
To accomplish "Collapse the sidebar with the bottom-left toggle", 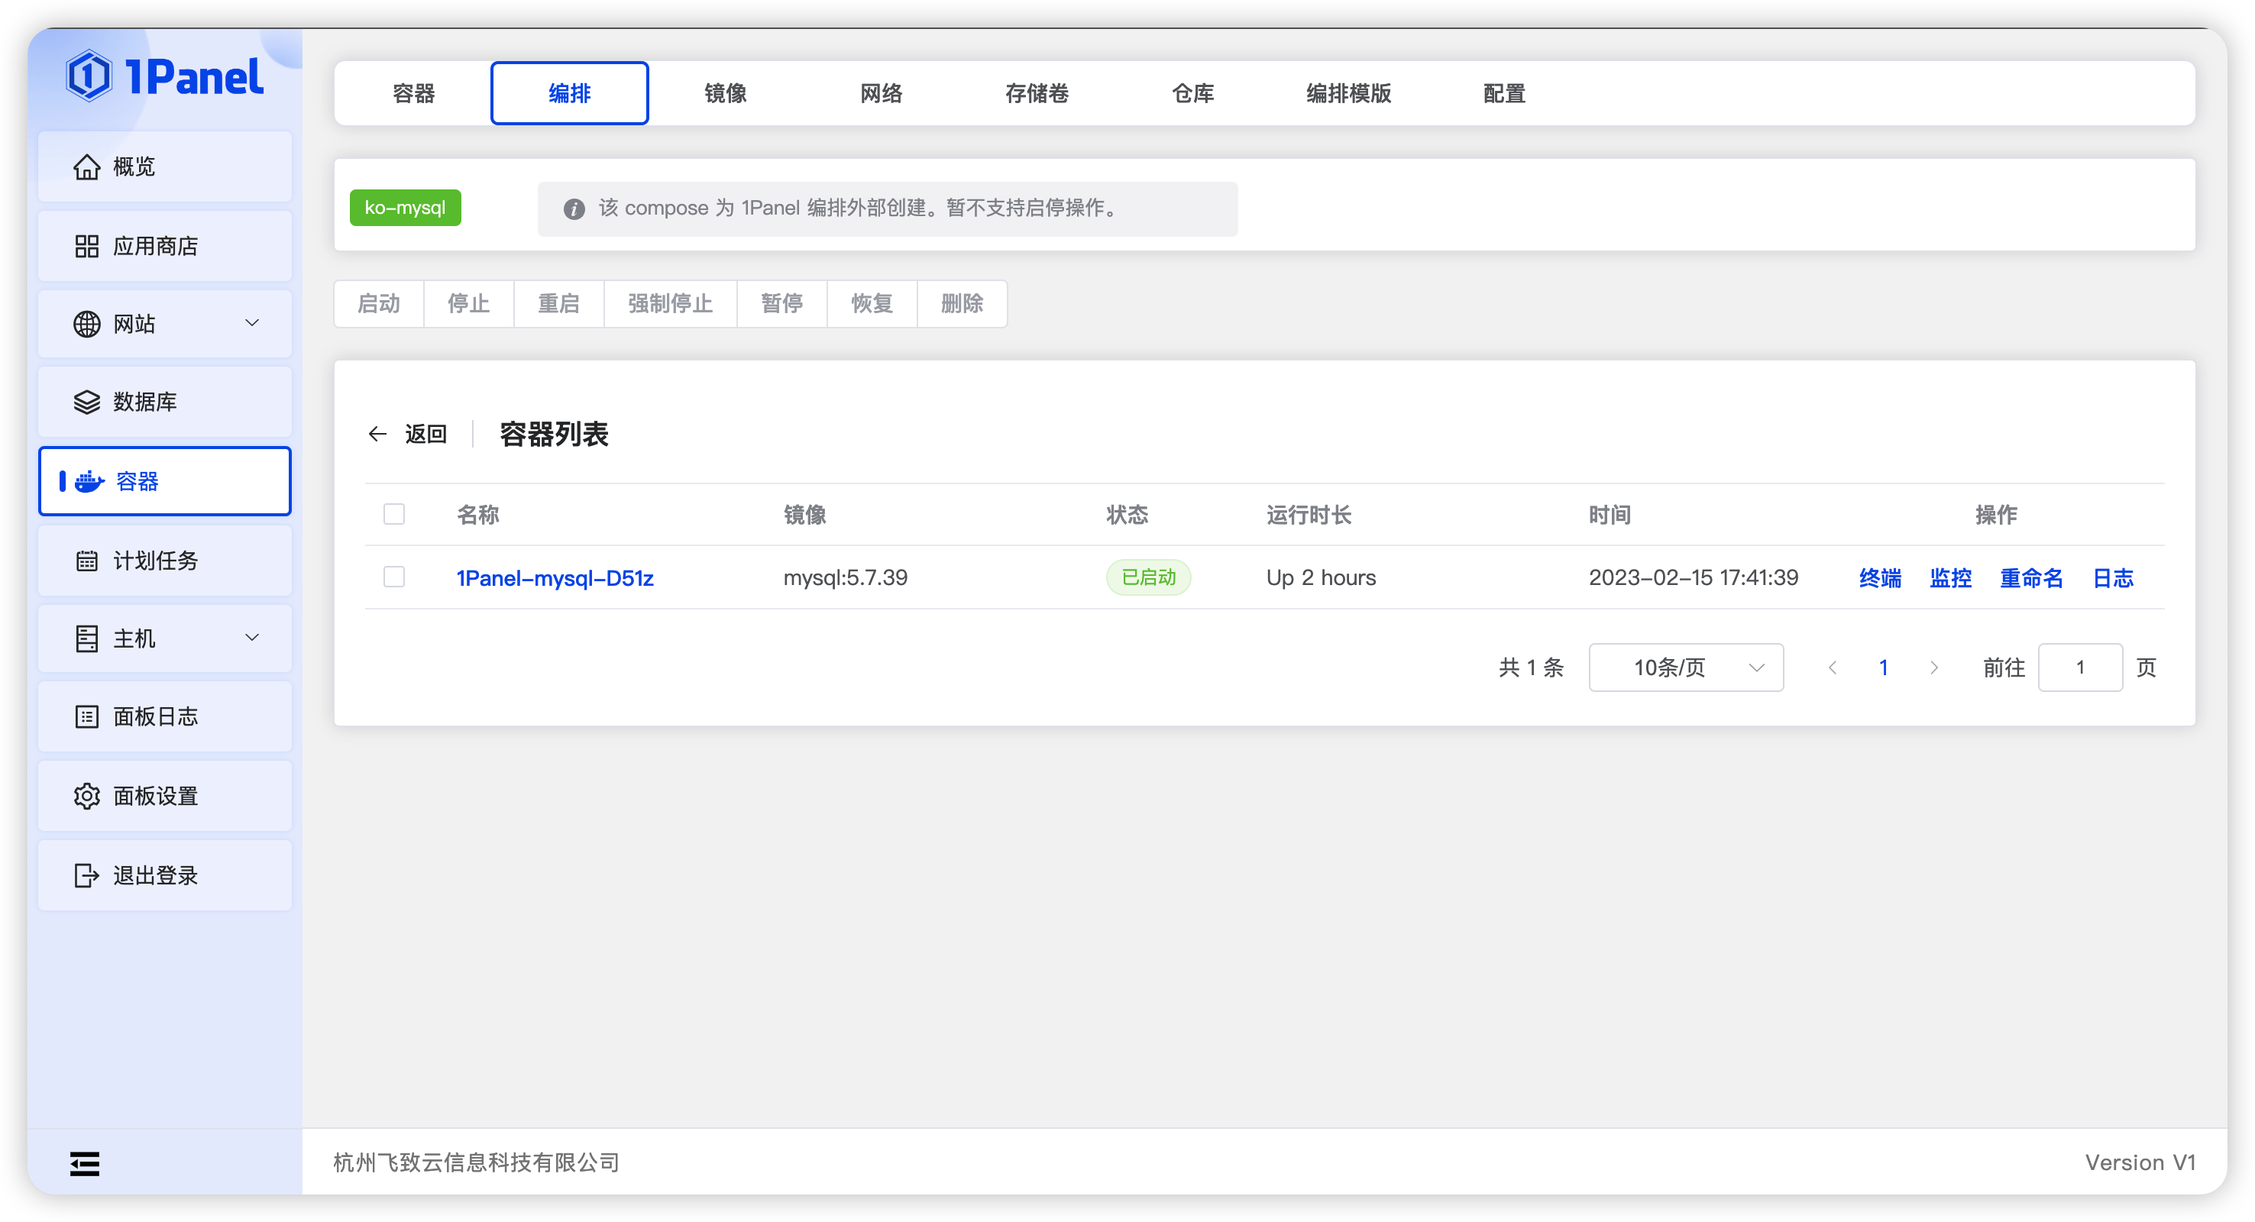I will pos(85,1163).
